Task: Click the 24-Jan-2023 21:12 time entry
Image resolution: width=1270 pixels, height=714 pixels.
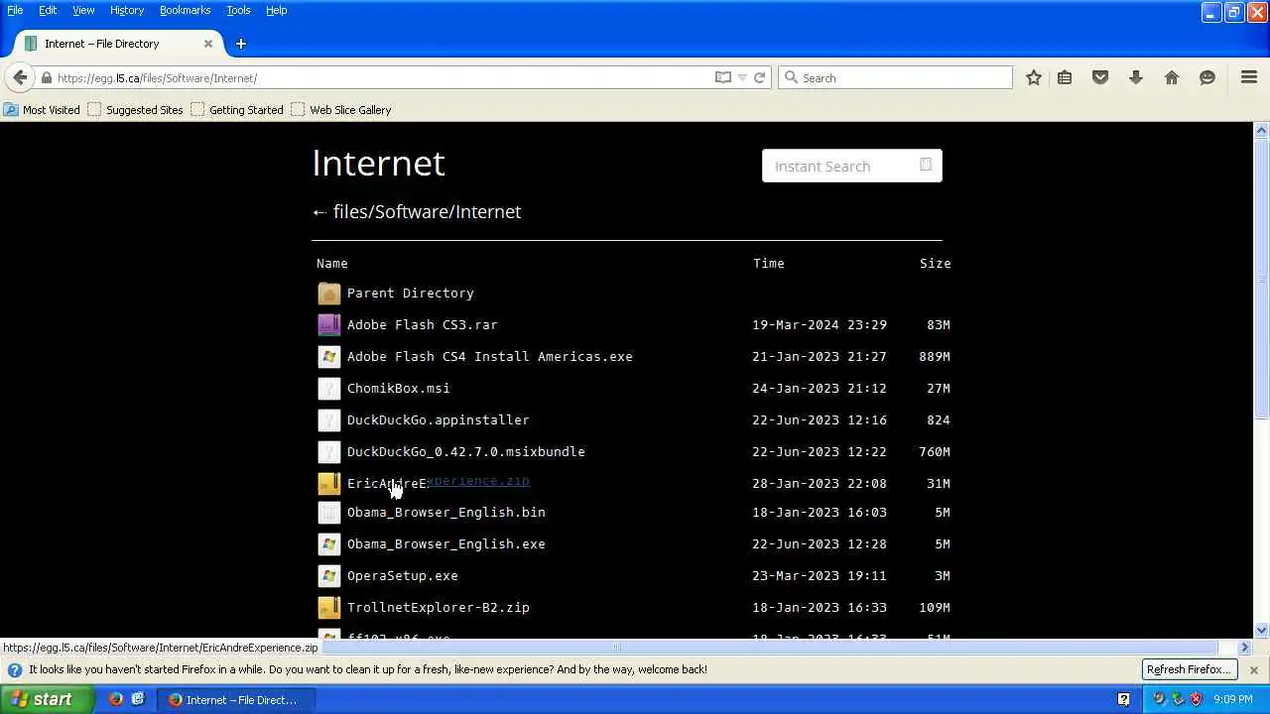Action: (x=820, y=389)
